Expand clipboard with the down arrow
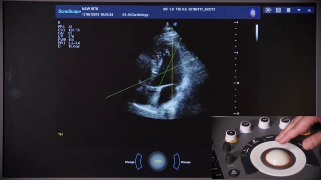The width and height of the screenshot is (321, 180). tap(299, 10)
